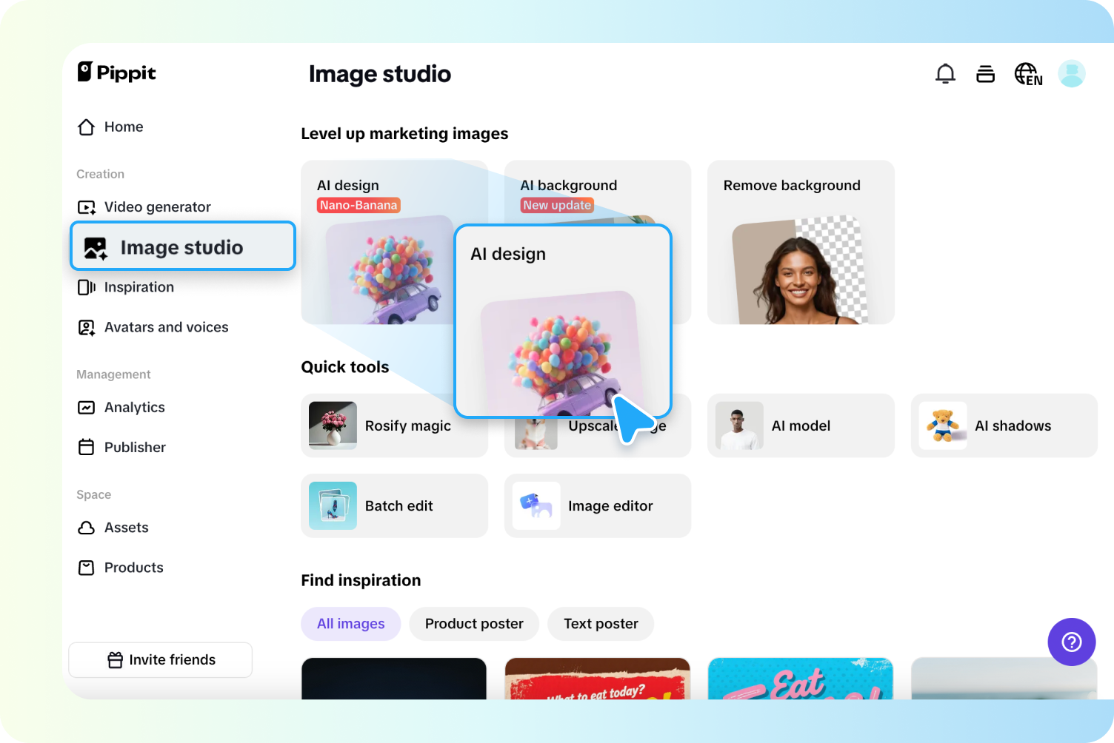Open the notifications bell

(x=945, y=73)
